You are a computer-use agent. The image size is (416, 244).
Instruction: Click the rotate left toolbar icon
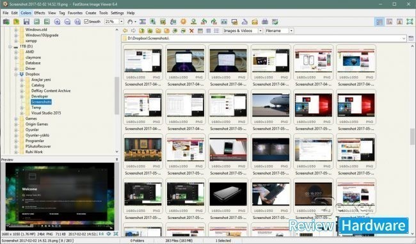pos(204,22)
